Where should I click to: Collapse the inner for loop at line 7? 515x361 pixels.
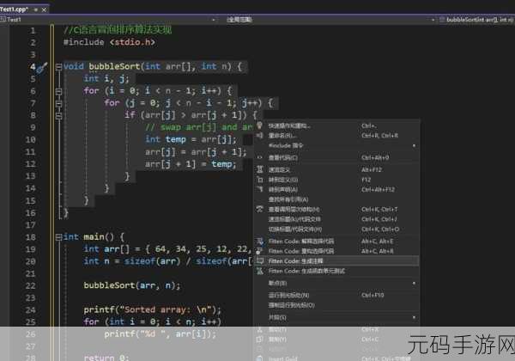click(x=58, y=103)
